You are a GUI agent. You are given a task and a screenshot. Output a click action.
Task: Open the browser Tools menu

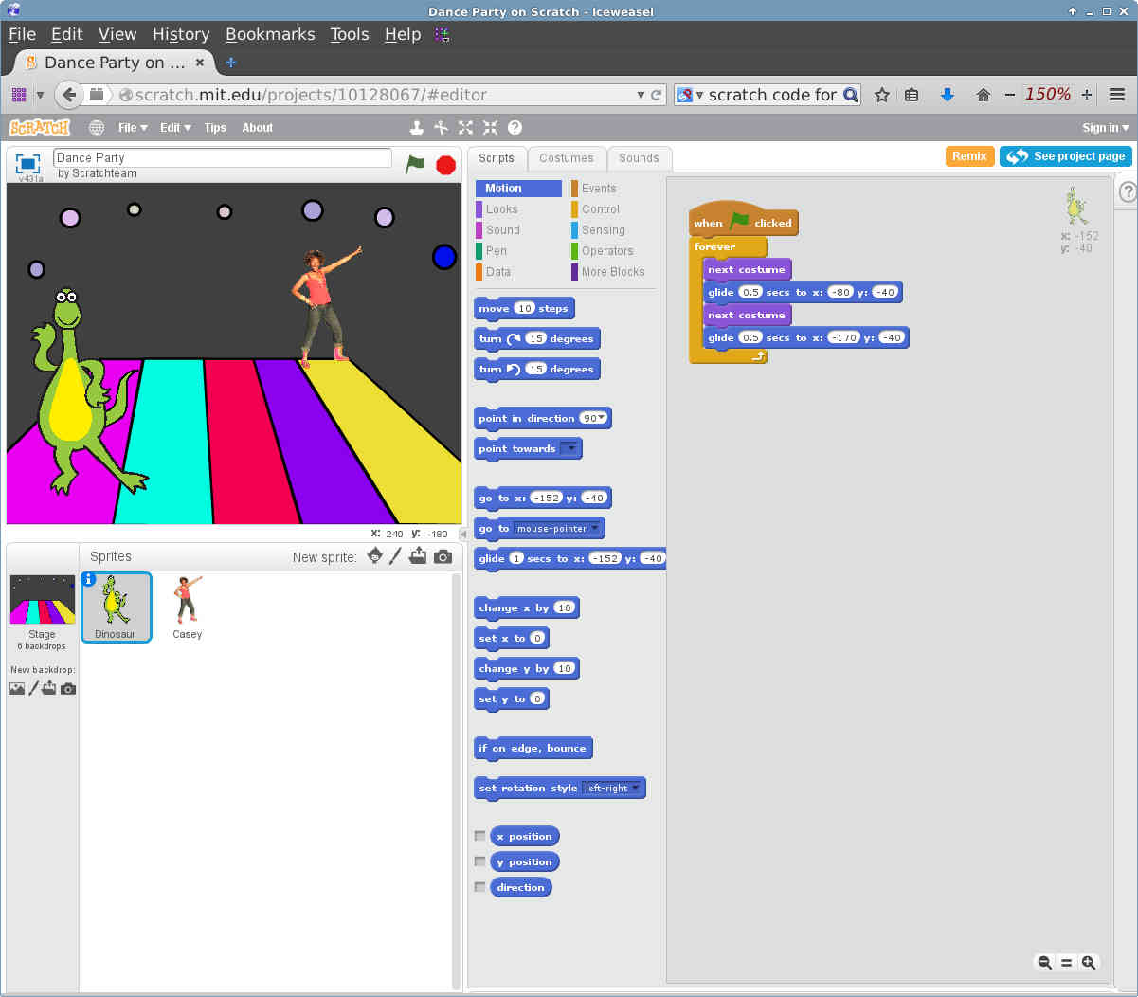click(x=350, y=34)
